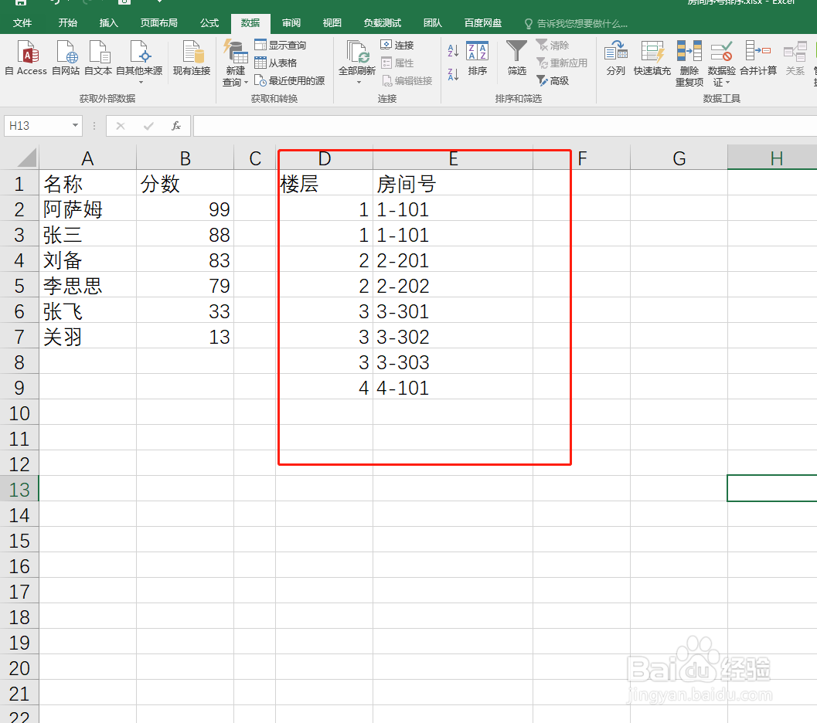Open the File (文件) tab
Screen dimensions: 817x723
pos(22,23)
